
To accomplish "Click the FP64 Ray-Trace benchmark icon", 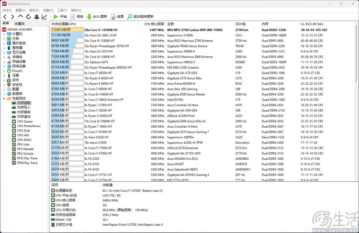I will tap(14, 163).
